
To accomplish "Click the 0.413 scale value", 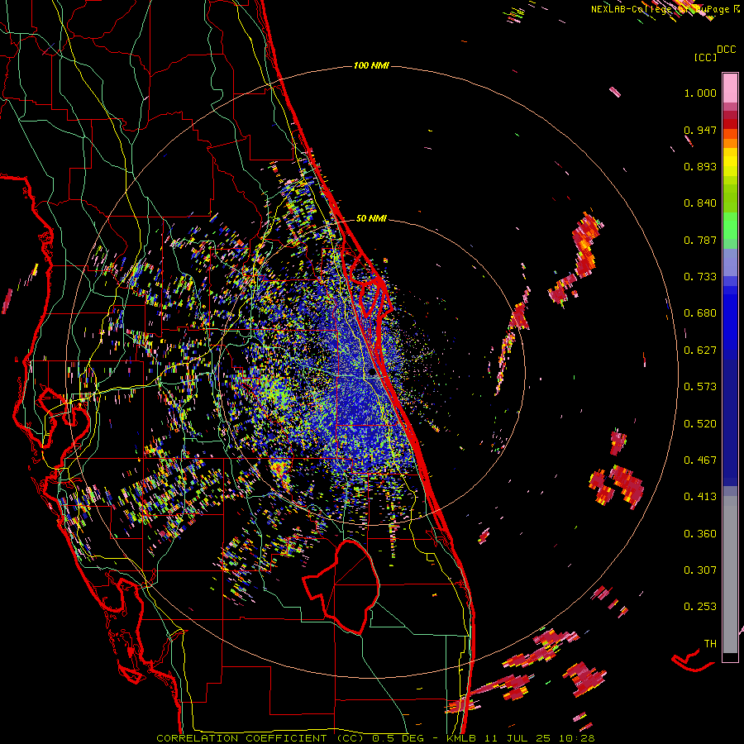I will pos(700,497).
